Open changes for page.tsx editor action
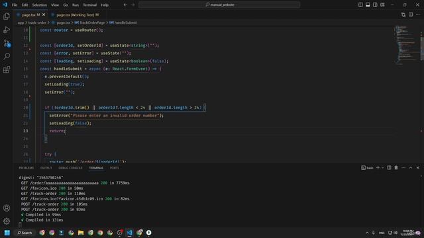 tap(403, 15)
